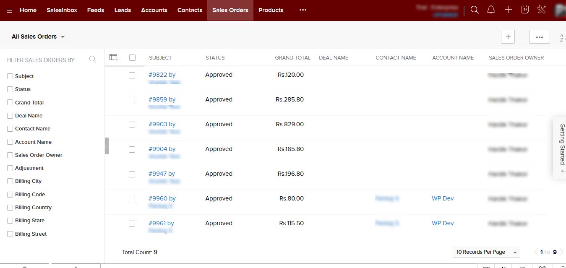Click the Rs.829.00 grand total cell

[290, 124]
